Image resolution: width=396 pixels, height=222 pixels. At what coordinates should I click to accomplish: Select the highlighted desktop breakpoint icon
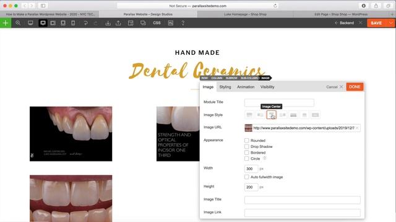(43, 23)
